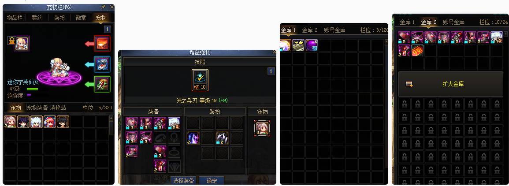Pin the 宠物栏 window with pushpin icon

pyautogui.click(x=104, y=7)
